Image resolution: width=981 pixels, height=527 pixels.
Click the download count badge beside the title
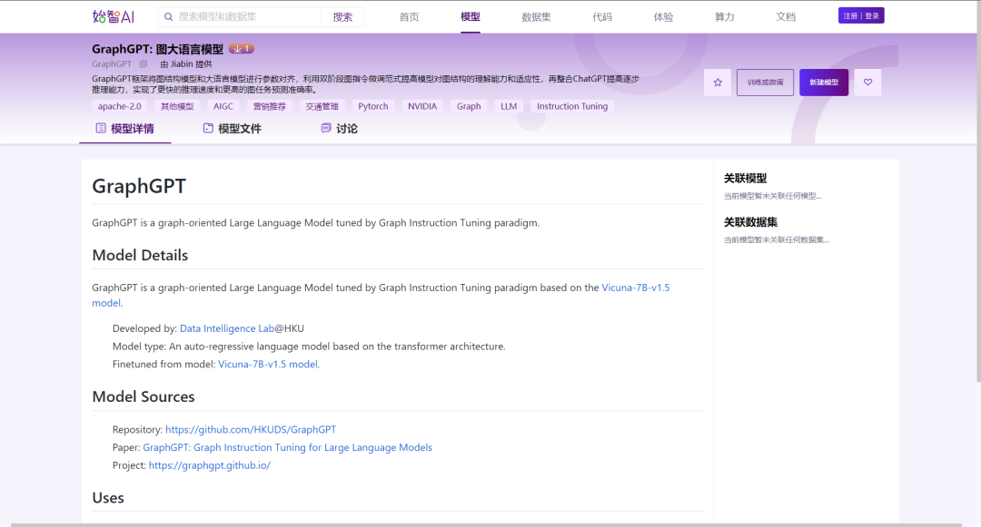[242, 48]
